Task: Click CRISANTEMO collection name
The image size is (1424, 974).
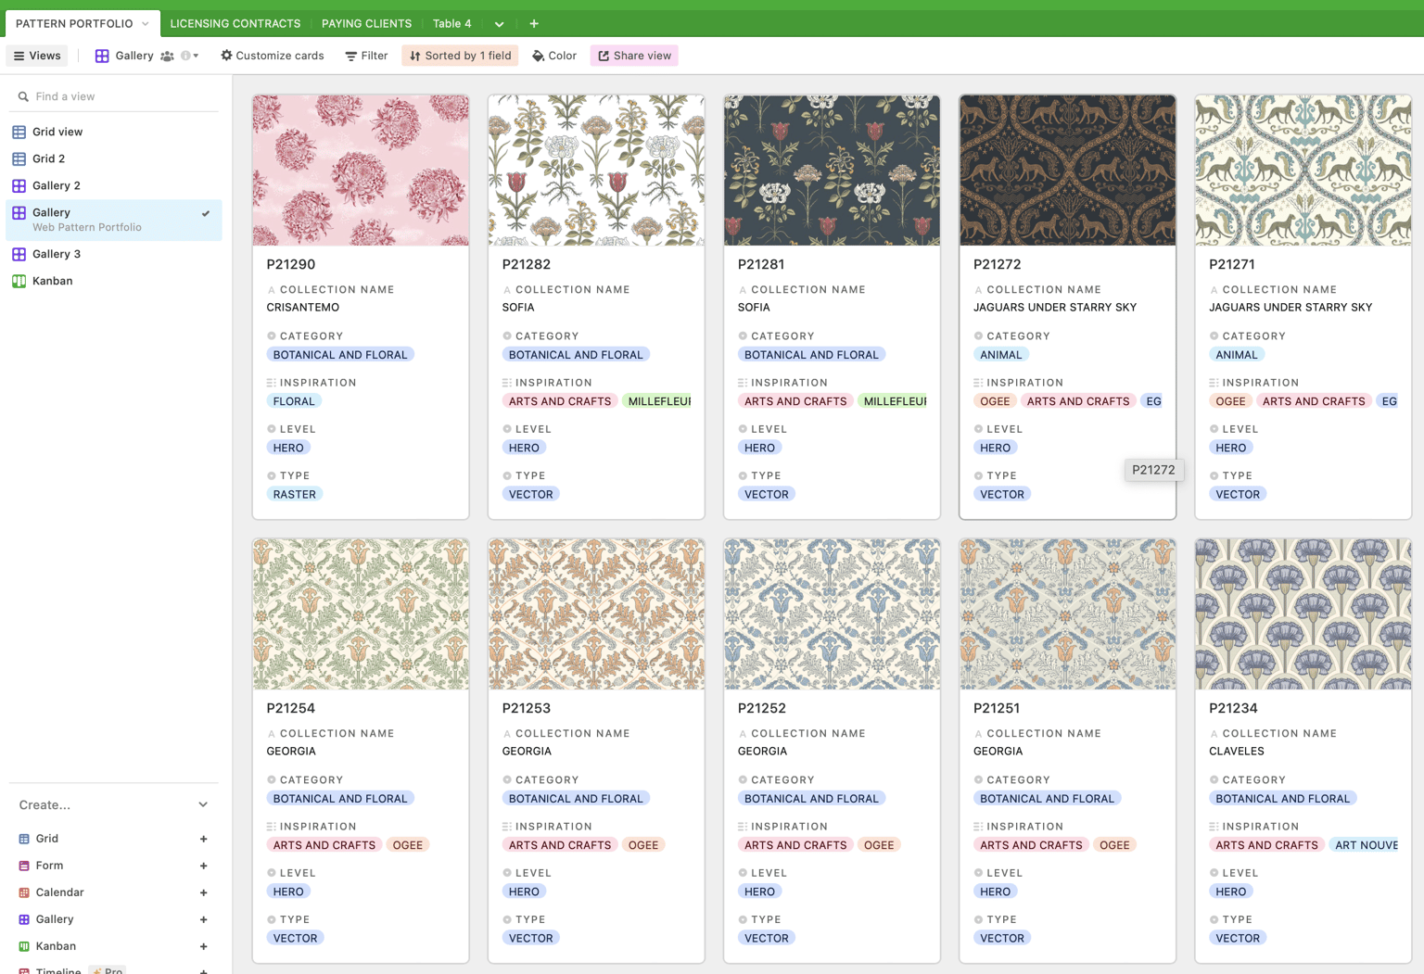Action: click(303, 308)
